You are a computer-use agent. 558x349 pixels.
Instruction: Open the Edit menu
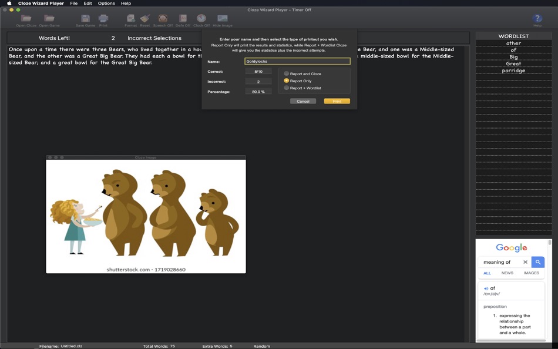pyautogui.click(x=88, y=3)
